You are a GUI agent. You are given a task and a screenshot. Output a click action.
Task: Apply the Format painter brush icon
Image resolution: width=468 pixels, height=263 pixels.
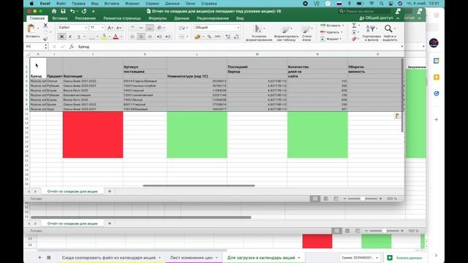[x=45, y=39]
